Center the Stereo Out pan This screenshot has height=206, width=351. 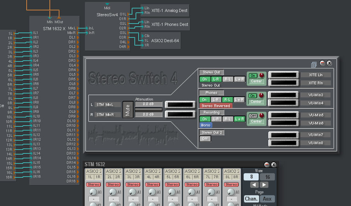click(256, 81)
